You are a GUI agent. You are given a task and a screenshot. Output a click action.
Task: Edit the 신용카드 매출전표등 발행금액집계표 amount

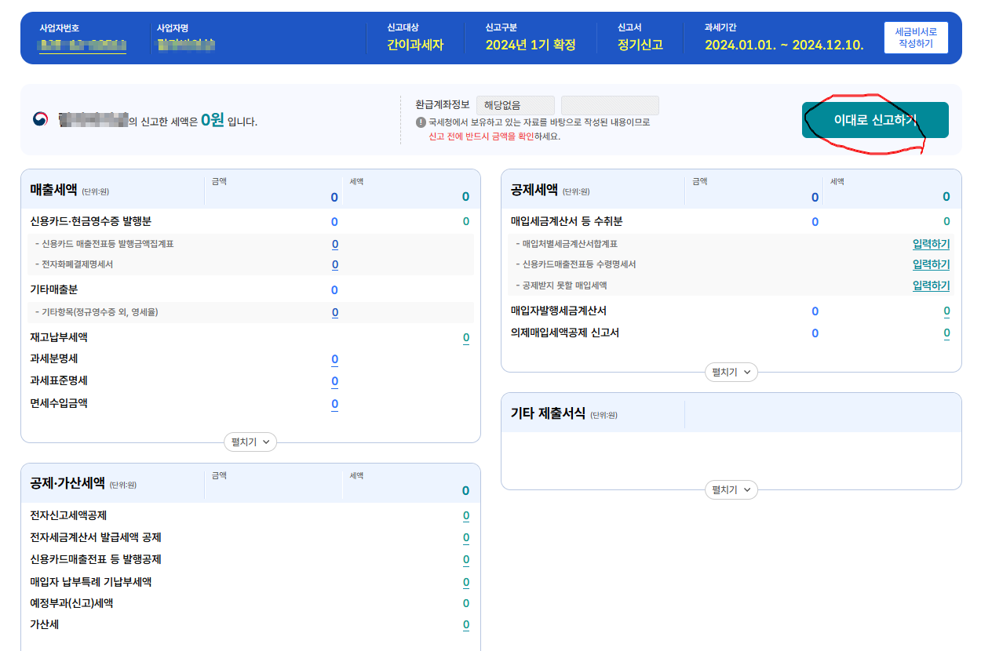tap(334, 244)
